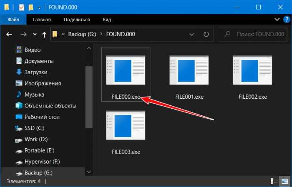
Task: Click the FOUND.000 breadcrumb in address bar
Action: (121, 34)
